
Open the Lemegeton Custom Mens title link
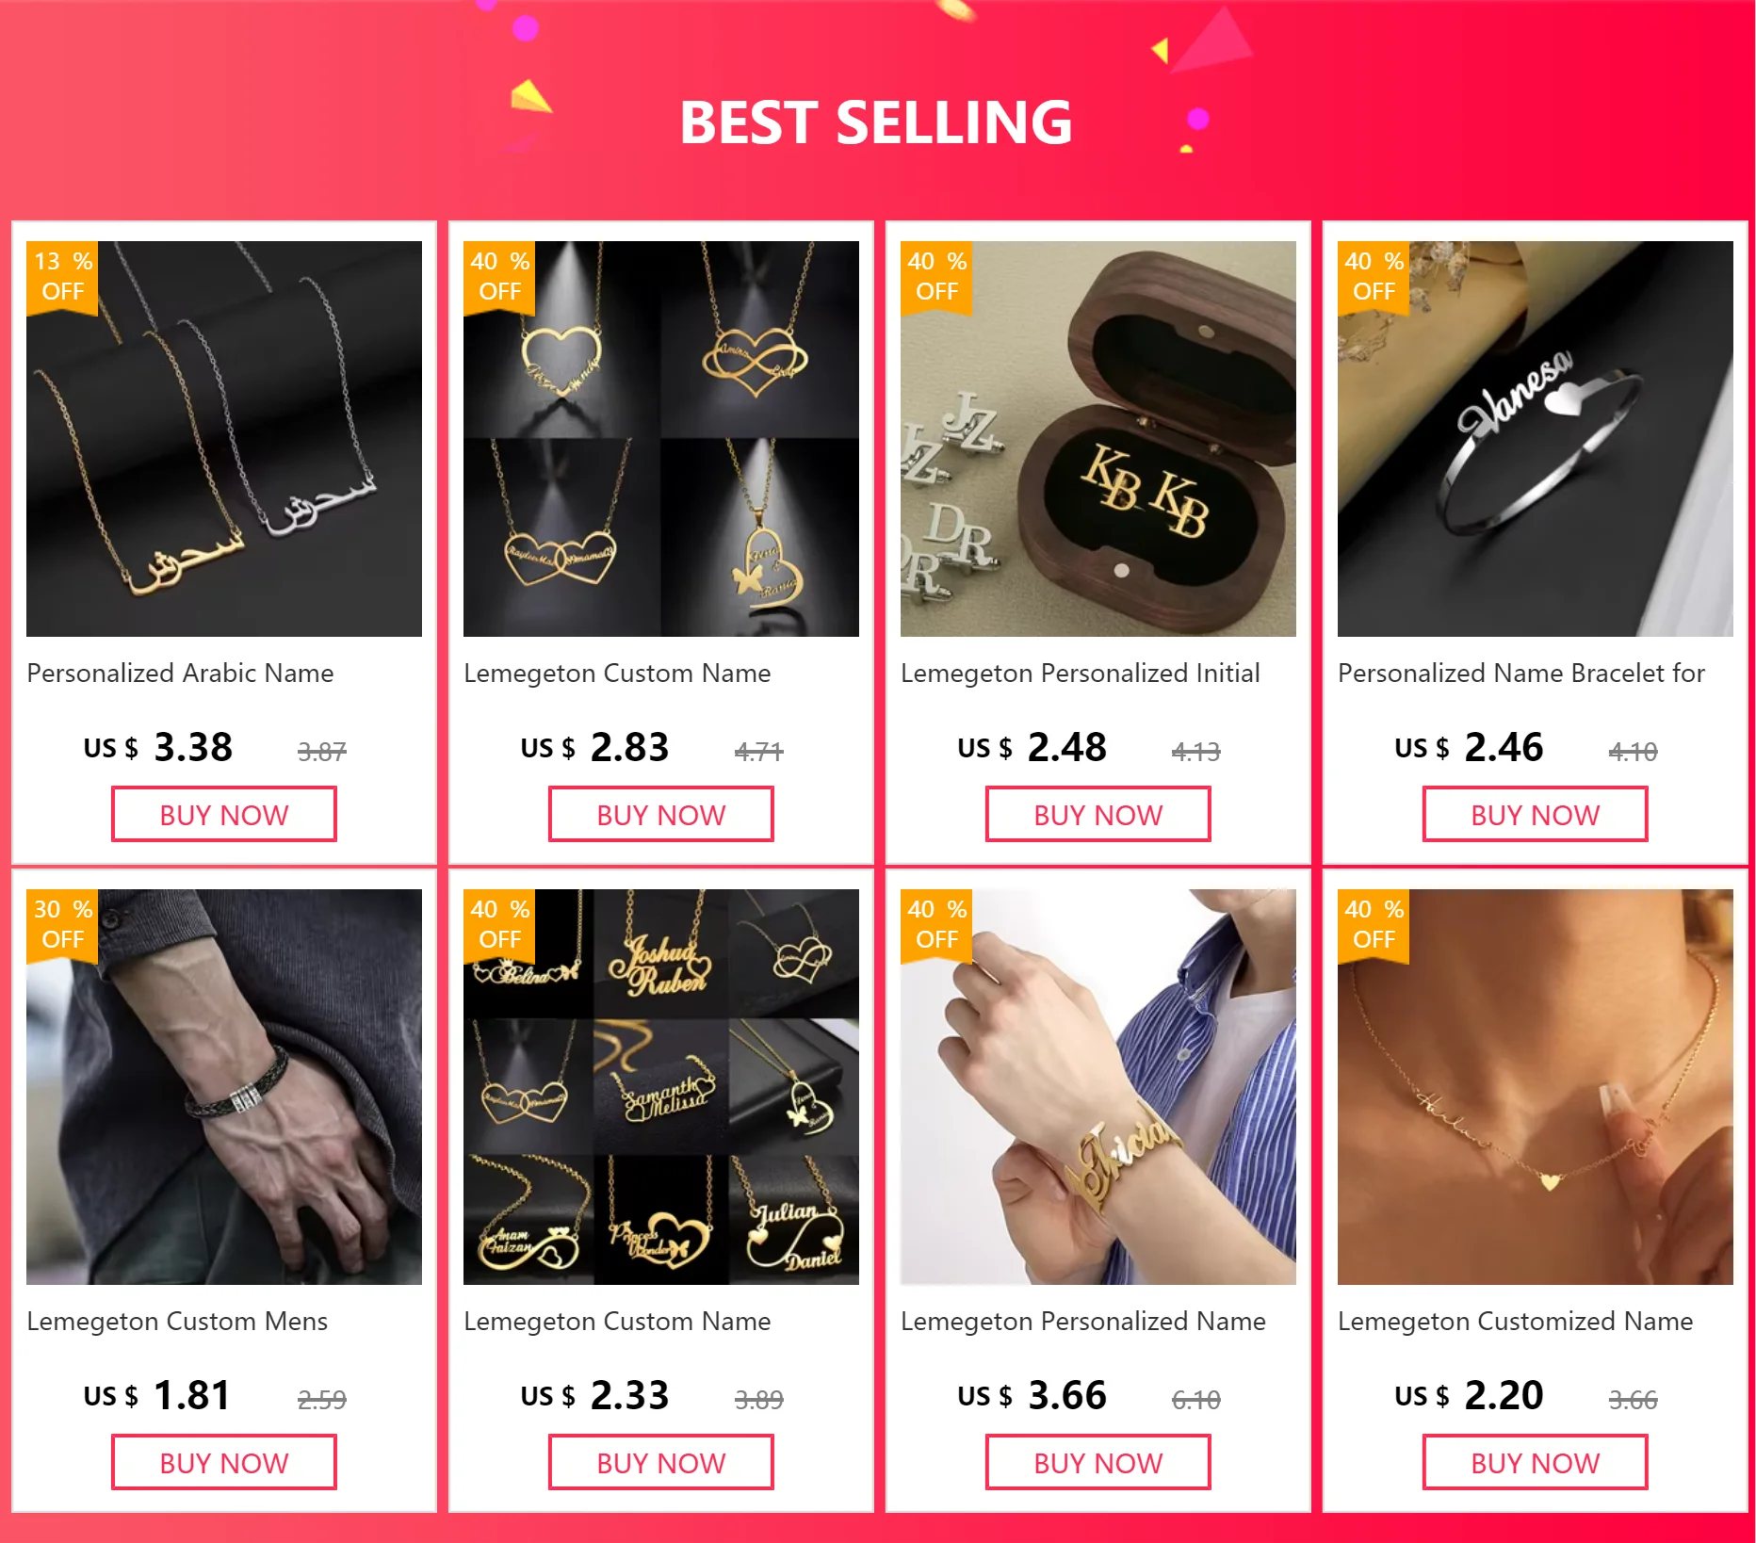(177, 1322)
